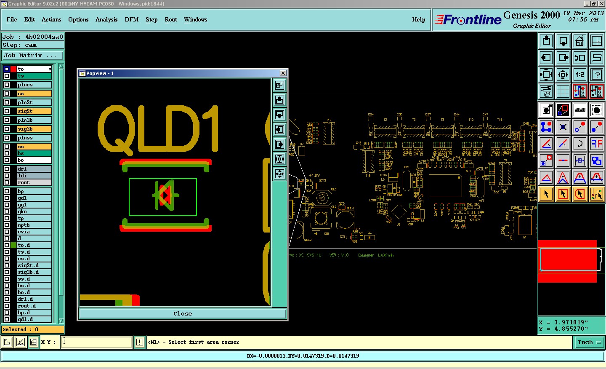Toggle the checkbox for layer drl
Image resolution: width=606 pixels, height=369 pixels.
tap(7, 169)
